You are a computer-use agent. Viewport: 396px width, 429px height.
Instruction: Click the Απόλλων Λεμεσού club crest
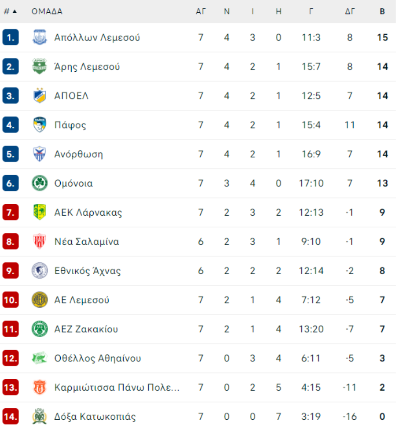point(40,37)
